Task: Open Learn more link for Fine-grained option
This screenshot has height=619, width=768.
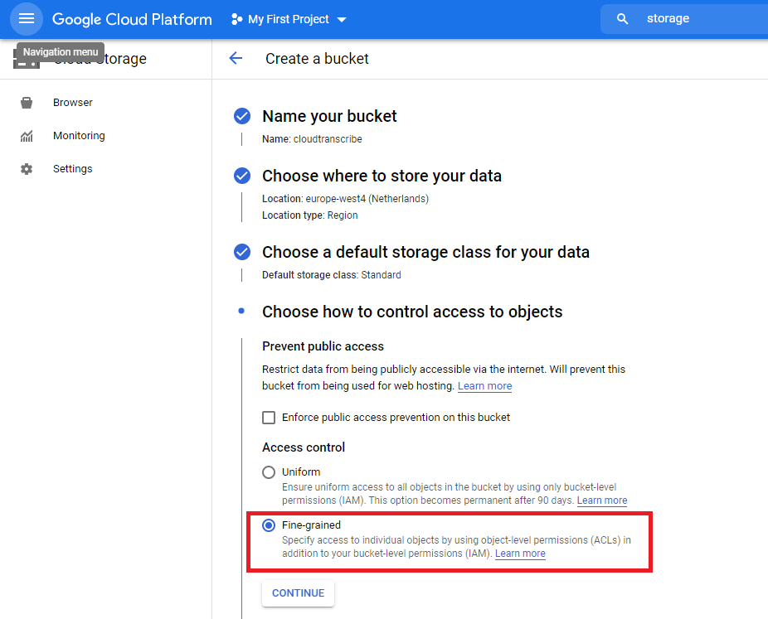Action: [x=520, y=554]
